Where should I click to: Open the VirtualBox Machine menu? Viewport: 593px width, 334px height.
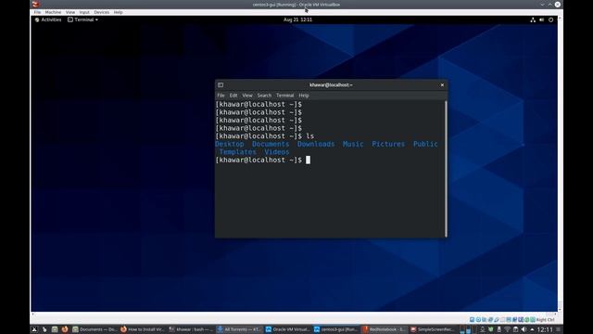(53, 12)
